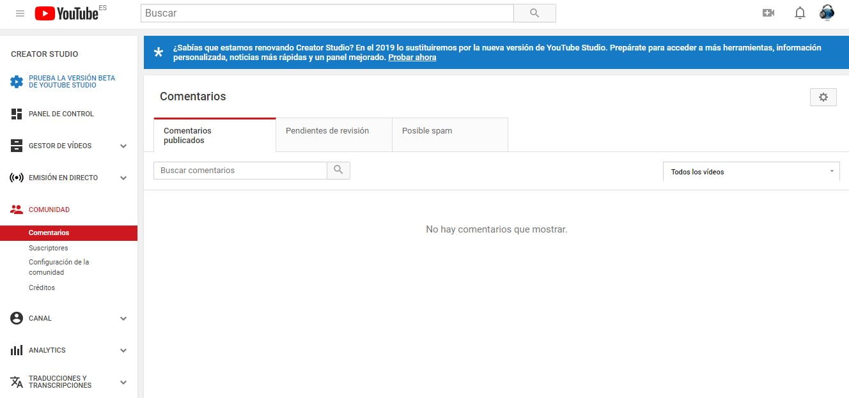Open Suscriptores in the sidebar

tap(49, 248)
